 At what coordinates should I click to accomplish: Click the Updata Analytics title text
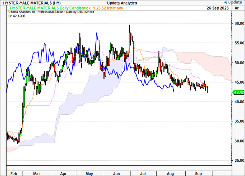(x=122, y=3)
